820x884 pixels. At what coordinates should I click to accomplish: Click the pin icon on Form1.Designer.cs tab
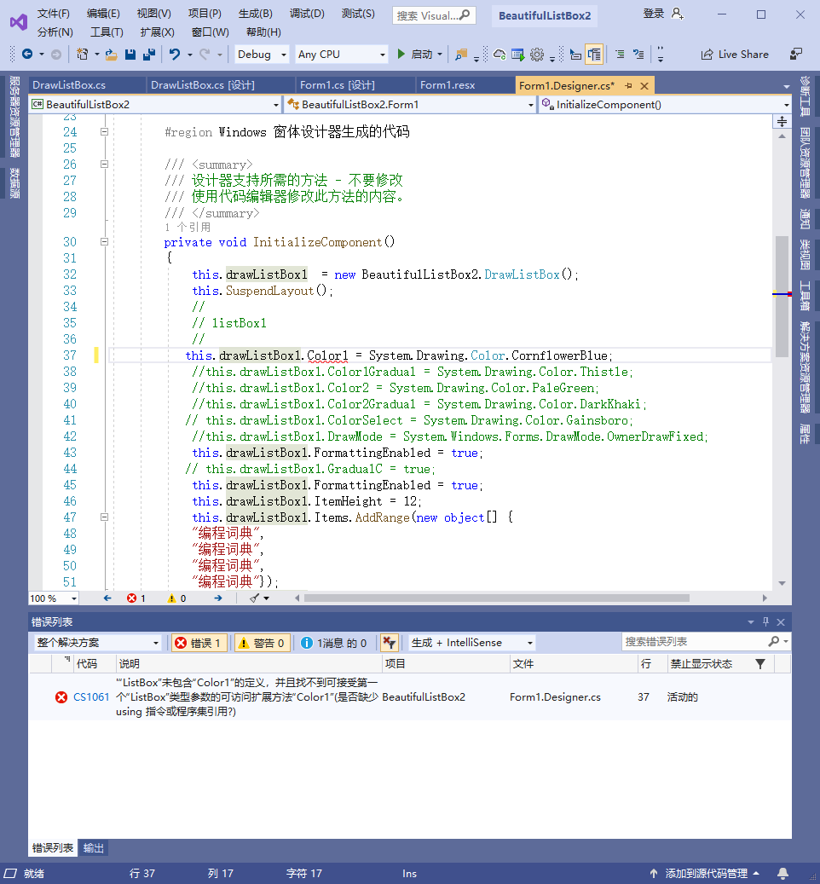point(628,86)
